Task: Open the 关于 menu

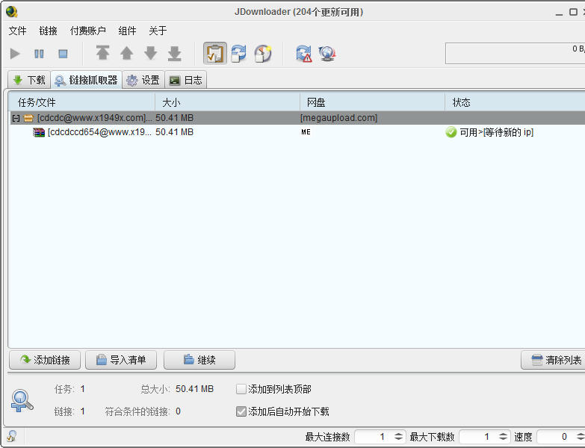Action: click(x=158, y=31)
